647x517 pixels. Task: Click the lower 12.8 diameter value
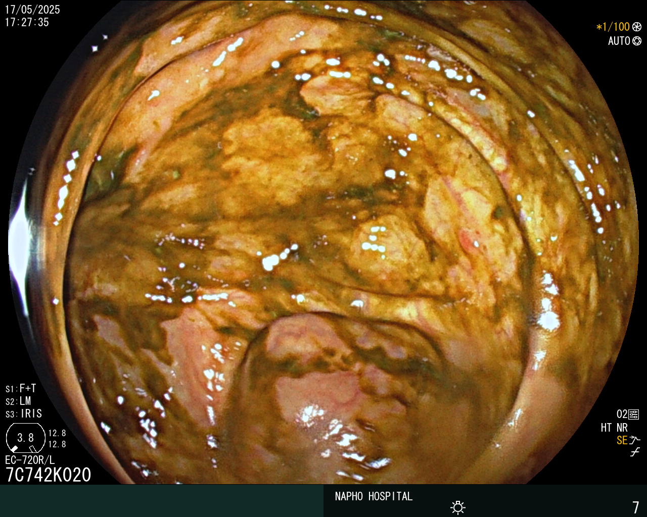57,444
